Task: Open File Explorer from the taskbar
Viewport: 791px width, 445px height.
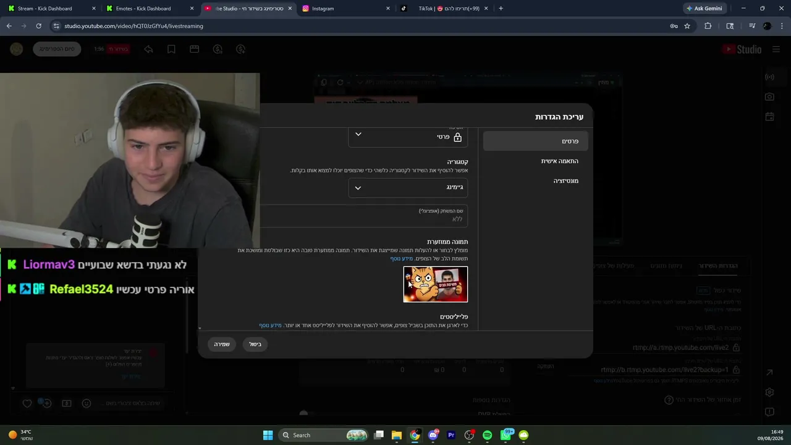Action: [x=397, y=435]
